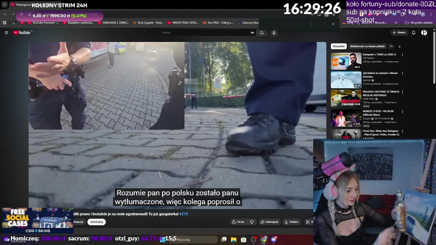Screen dimensions: 436x245
Task: Open Microsoft Store from taskbar
Action: click(244, 240)
